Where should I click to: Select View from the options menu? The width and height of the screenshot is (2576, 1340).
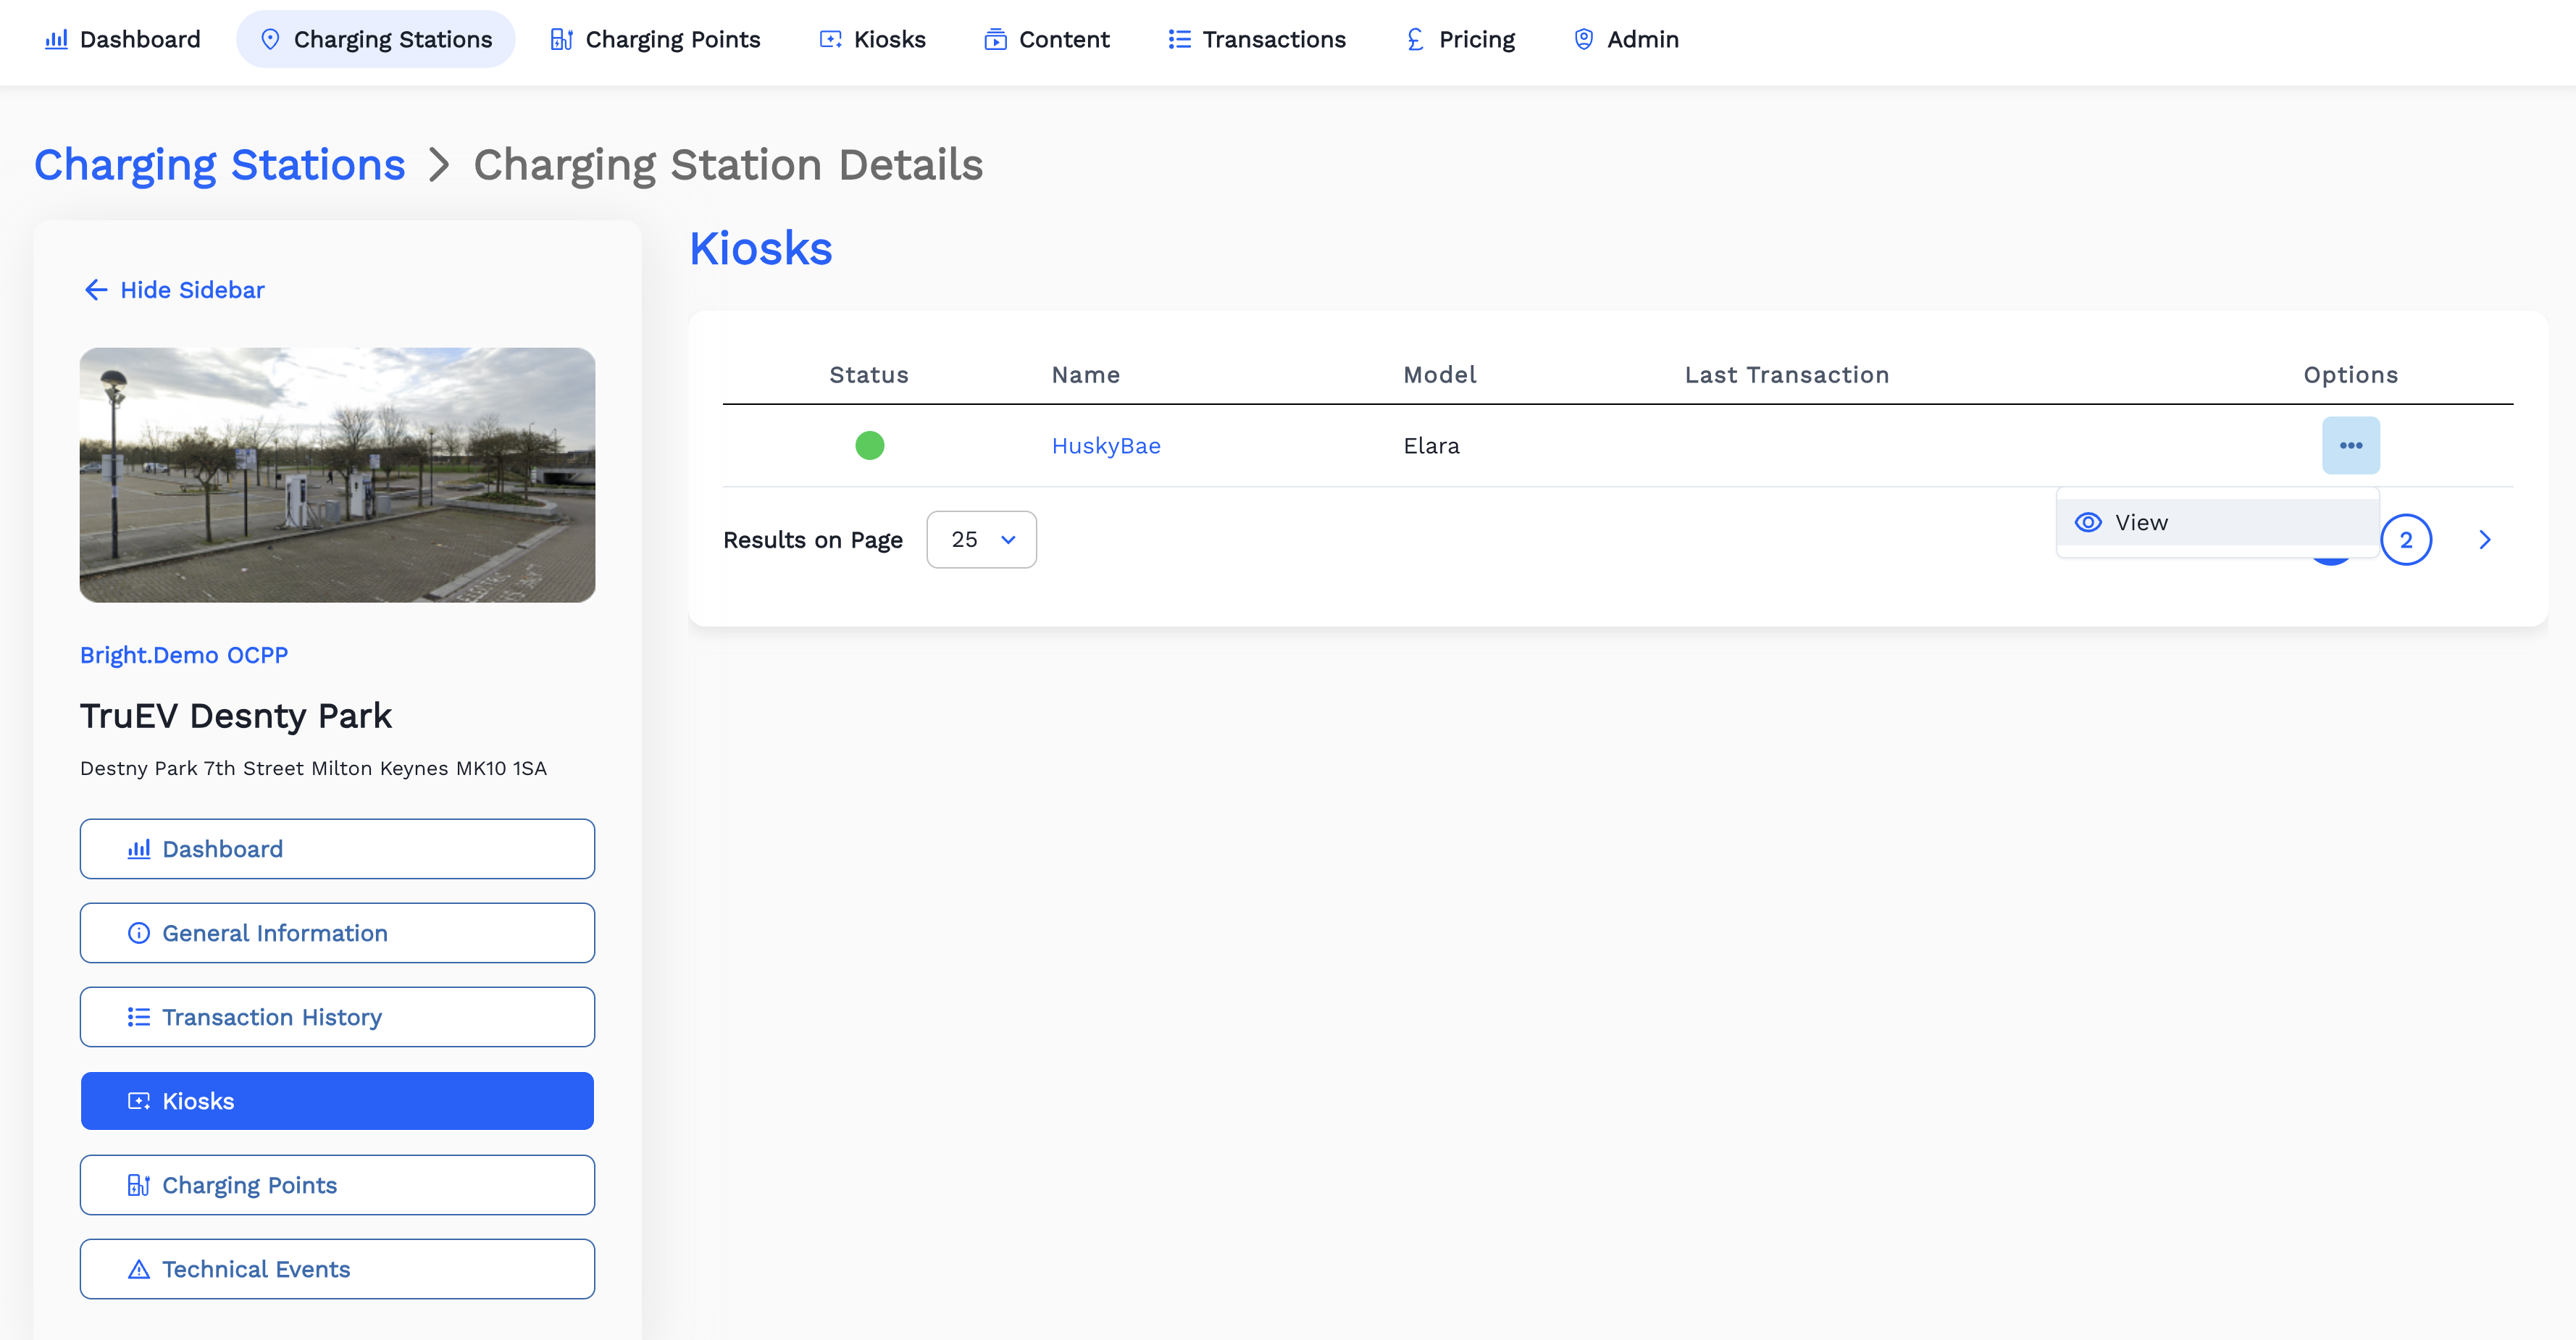(2140, 522)
